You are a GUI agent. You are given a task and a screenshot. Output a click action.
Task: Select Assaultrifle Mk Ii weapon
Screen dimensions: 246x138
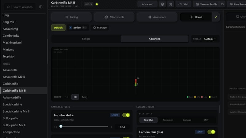(x=14, y=77)
